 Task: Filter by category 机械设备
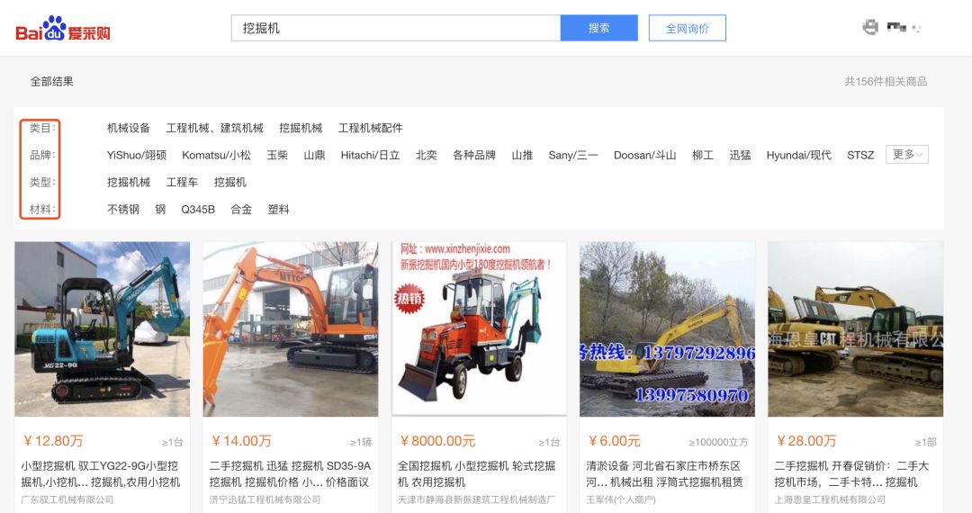pyautogui.click(x=129, y=128)
